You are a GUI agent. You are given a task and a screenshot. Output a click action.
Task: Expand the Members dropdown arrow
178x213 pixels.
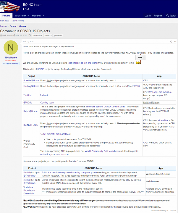pyautogui.click(x=43, y=16)
